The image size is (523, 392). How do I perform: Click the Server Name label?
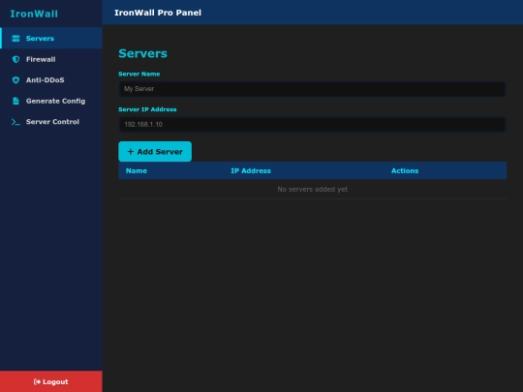point(139,74)
